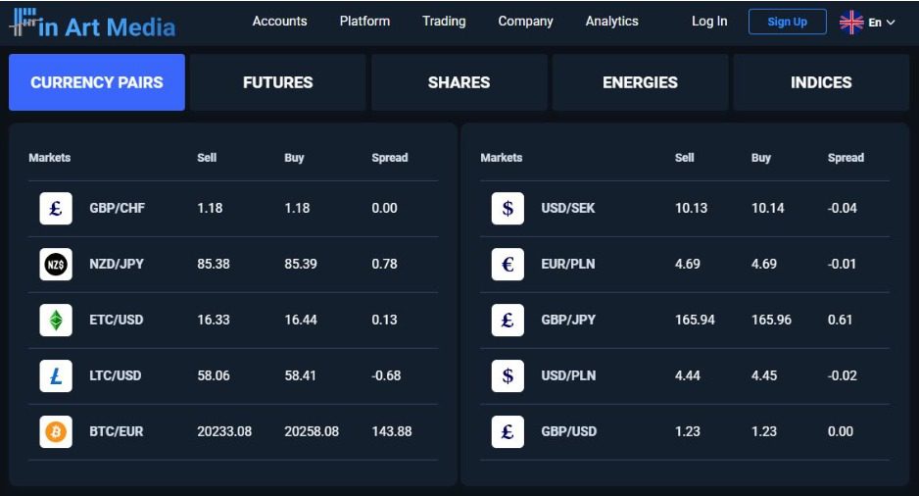Open the Accounts menu
The height and width of the screenshot is (496, 919).
[x=279, y=21]
